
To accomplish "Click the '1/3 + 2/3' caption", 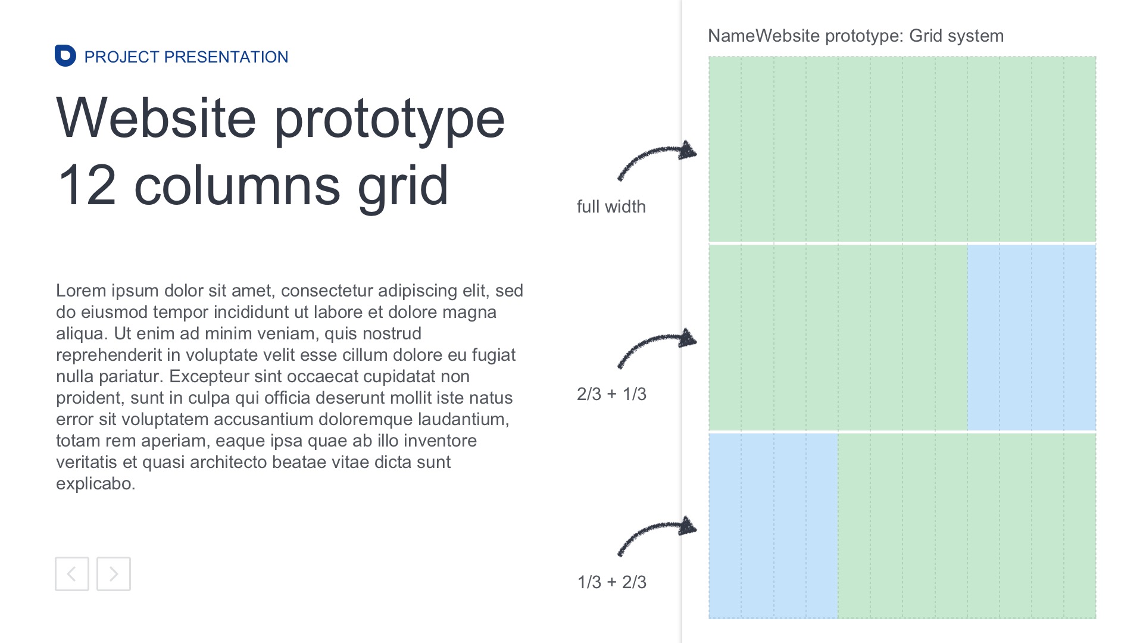I will pos(611,582).
